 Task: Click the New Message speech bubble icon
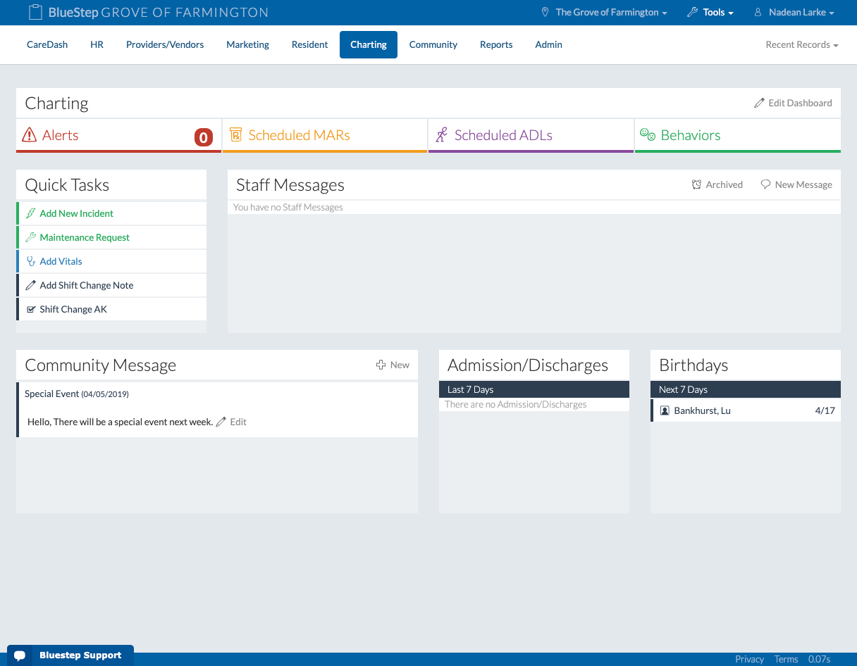click(x=765, y=184)
